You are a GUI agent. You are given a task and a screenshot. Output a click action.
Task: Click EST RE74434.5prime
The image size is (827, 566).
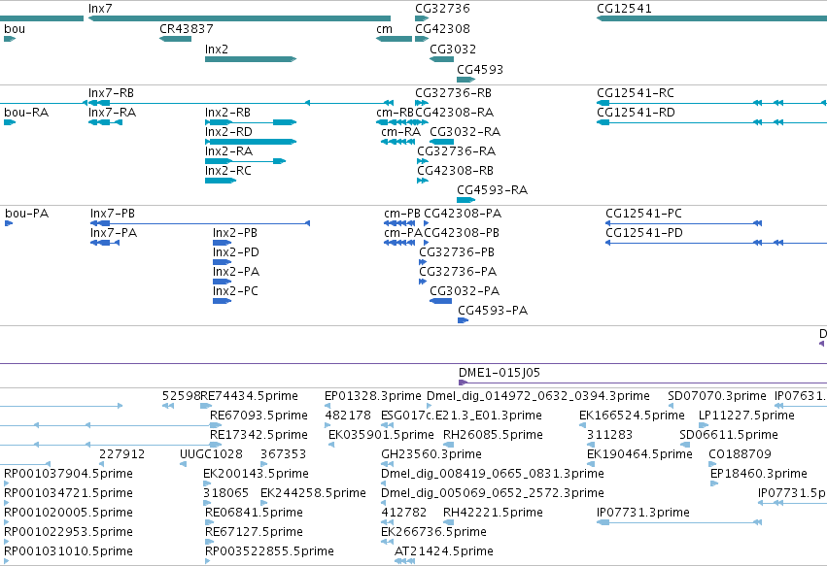[206, 406]
